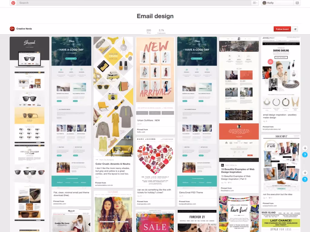310x232 pixels.
Task: Click '15 Beautiful Examples of Web Design Inspiration' title
Action: [238, 170]
